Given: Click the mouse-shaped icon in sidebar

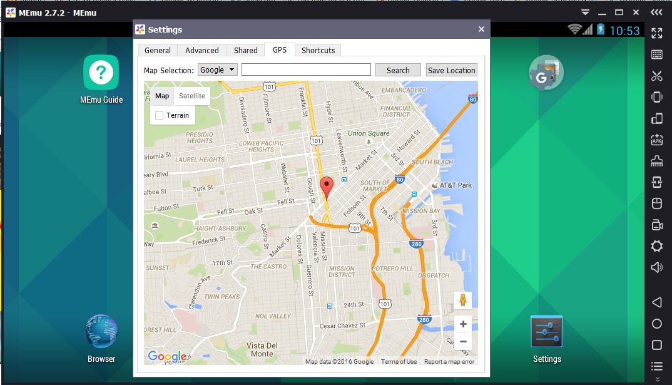Looking at the screenshot, I should click(x=656, y=203).
